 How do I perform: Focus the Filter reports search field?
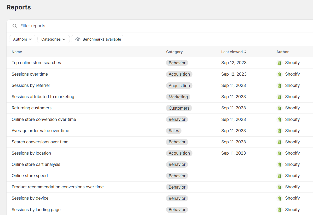pyautogui.click(x=160, y=26)
